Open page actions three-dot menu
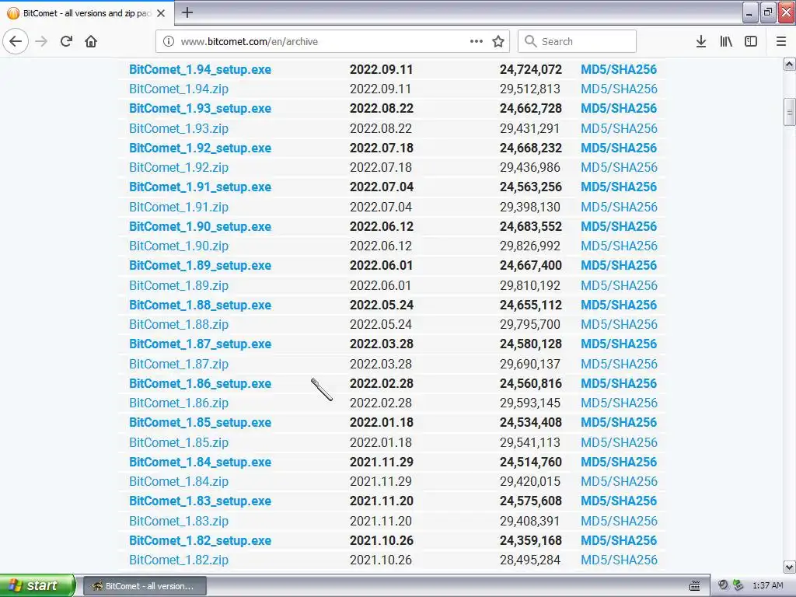The image size is (796, 597). point(477,41)
